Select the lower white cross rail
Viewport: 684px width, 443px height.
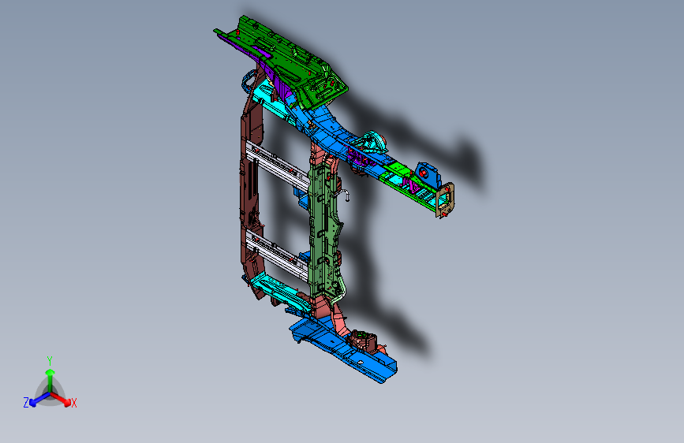click(x=279, y=257)
